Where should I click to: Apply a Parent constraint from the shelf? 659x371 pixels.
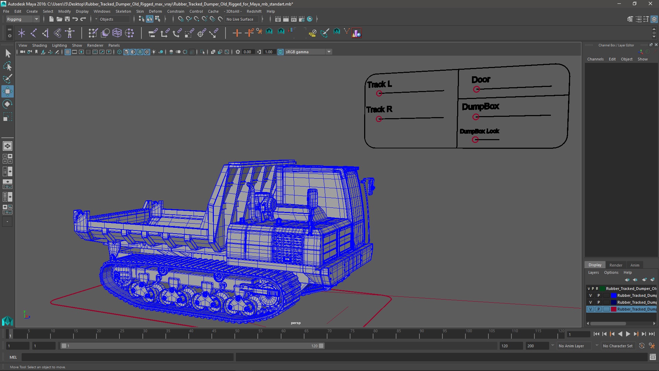pos(153,33)
